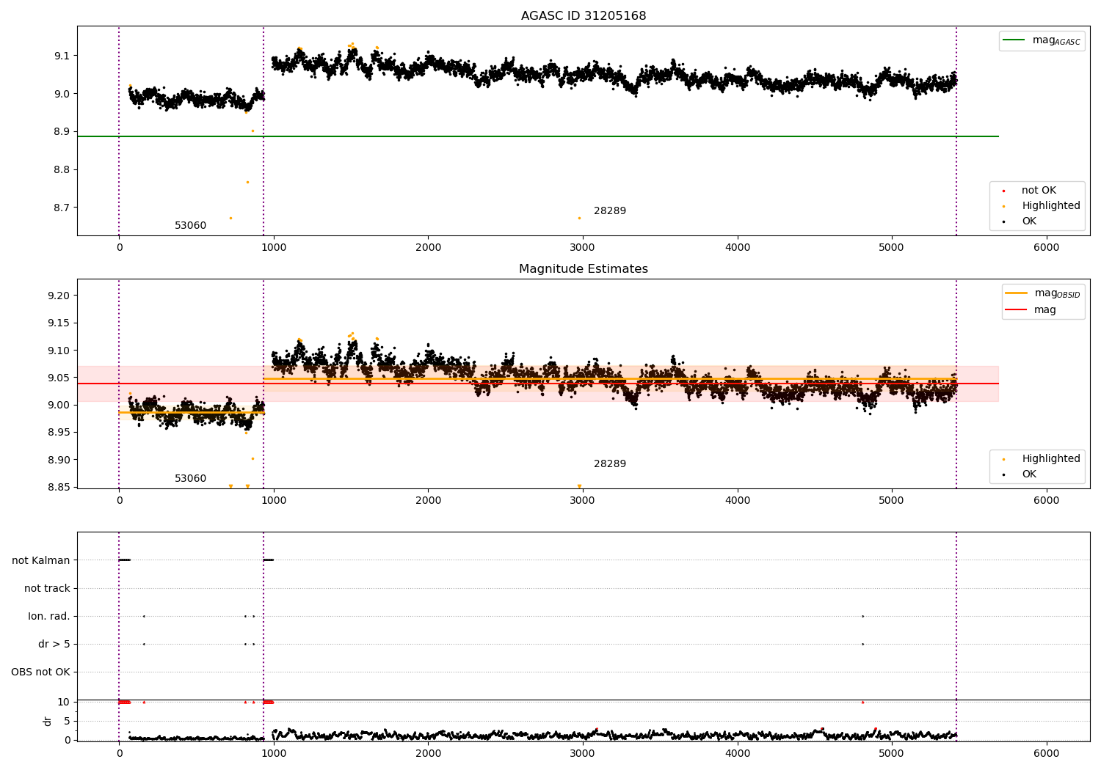The image size is (1101, 770).
Task: Select the 'OBS not OK' row label
Action: tap(41, 672)
